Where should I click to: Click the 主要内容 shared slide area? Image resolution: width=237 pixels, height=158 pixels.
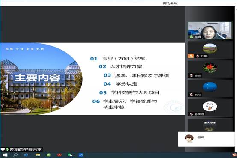click(x=92, y=79)
